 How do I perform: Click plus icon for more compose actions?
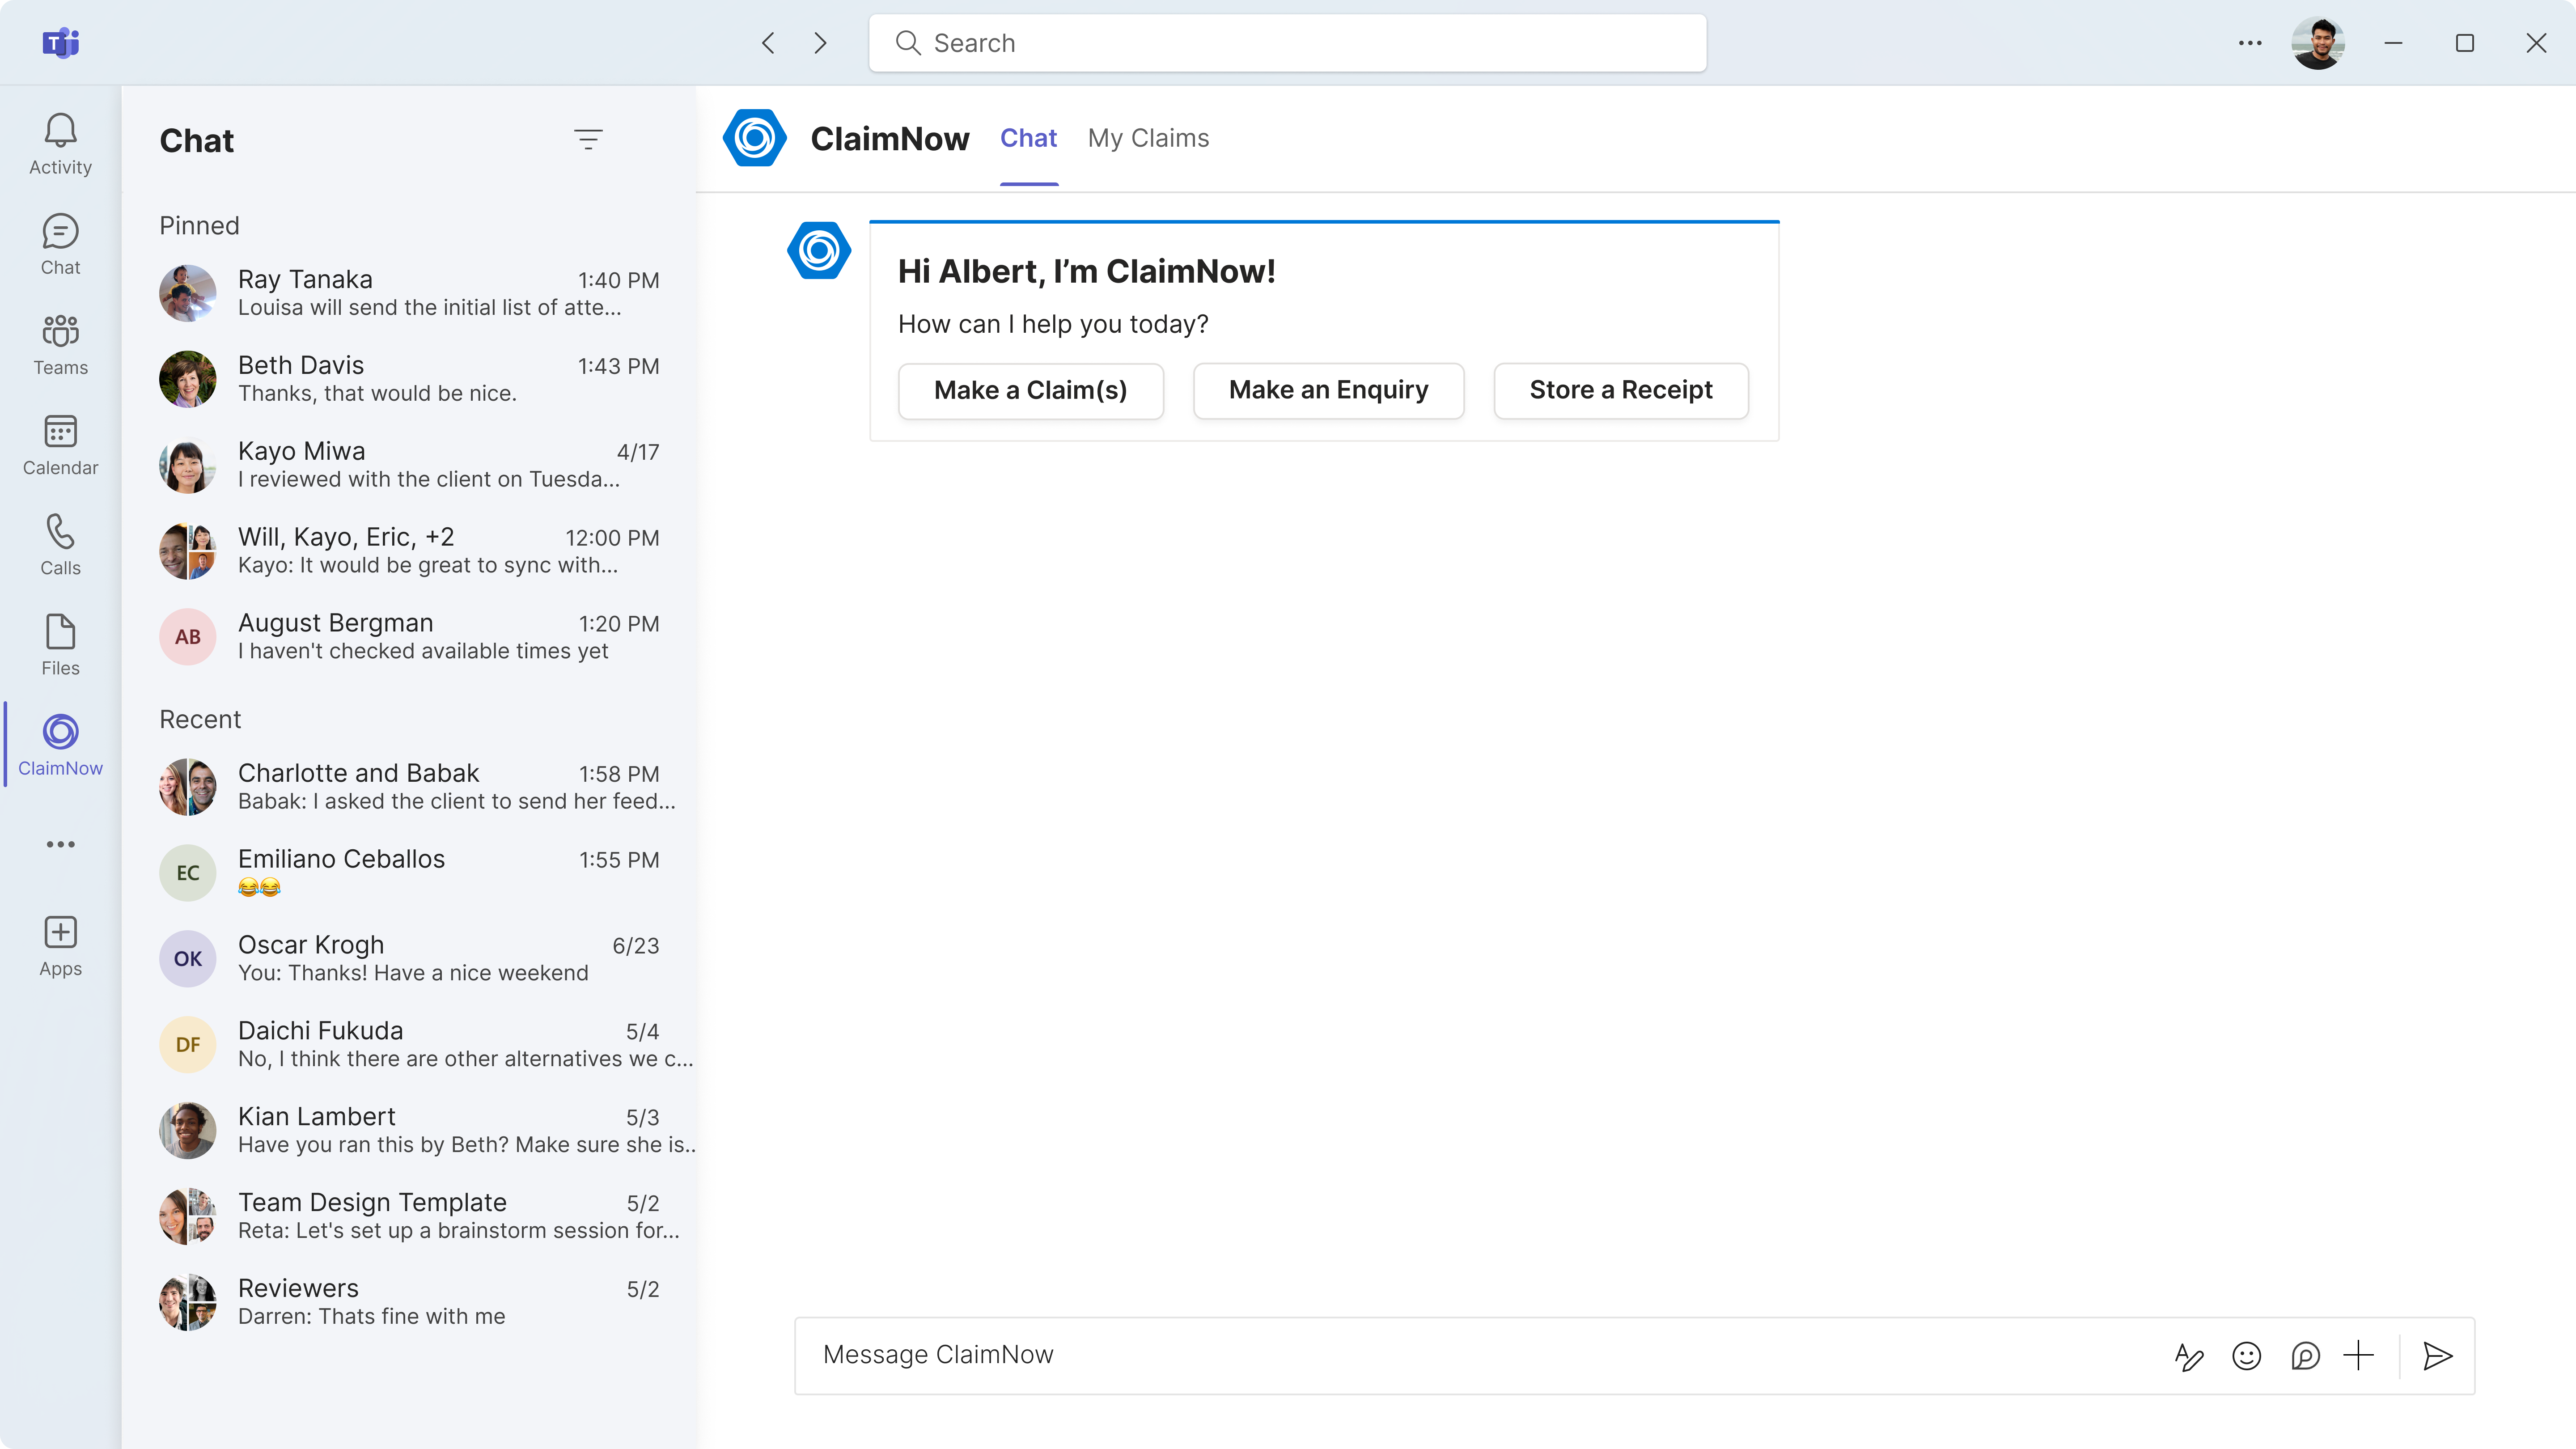(2358, 1356)
